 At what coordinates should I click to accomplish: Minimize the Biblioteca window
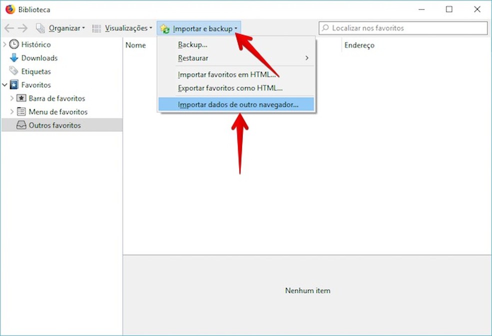421,9
